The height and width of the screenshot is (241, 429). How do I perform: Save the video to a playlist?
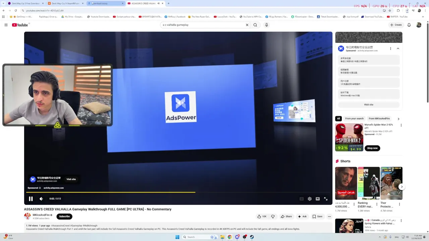(317, 217)
